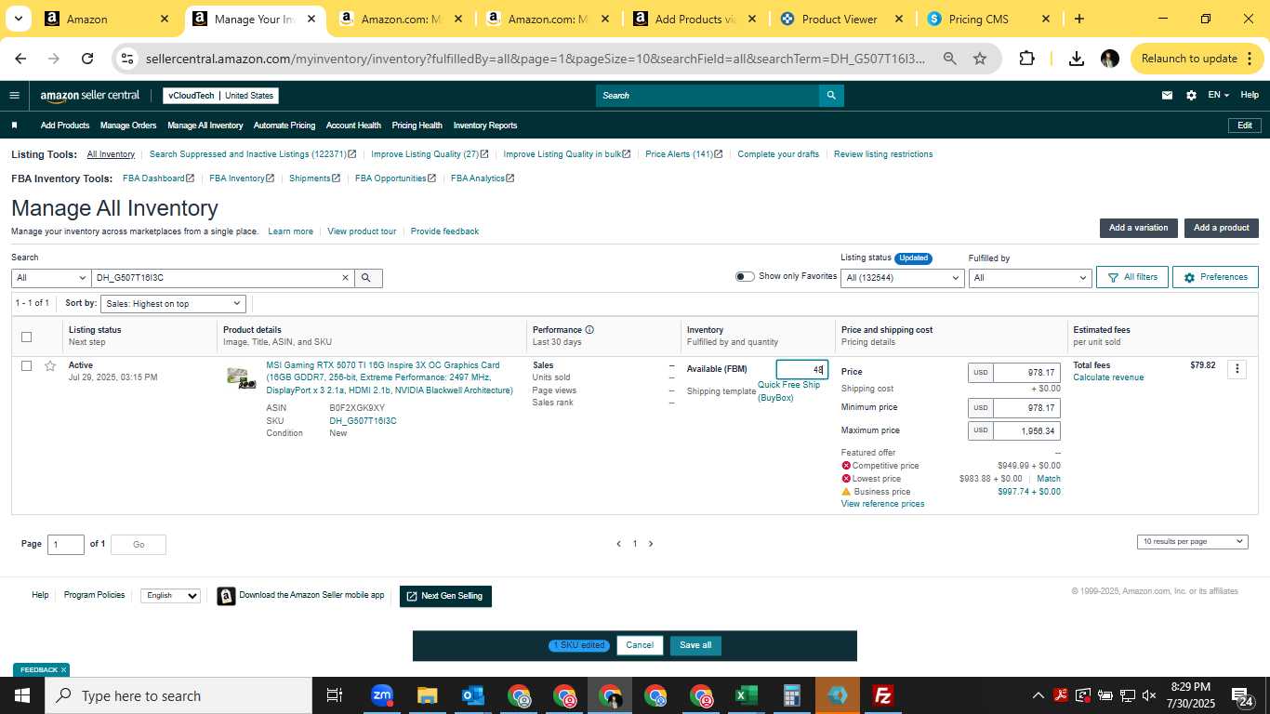The image size is (1270, 714).
Task: Open the browser downloads icon
Action: pos(1076,59)
